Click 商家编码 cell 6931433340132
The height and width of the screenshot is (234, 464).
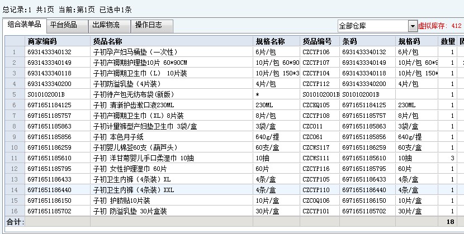click(58, 52)
